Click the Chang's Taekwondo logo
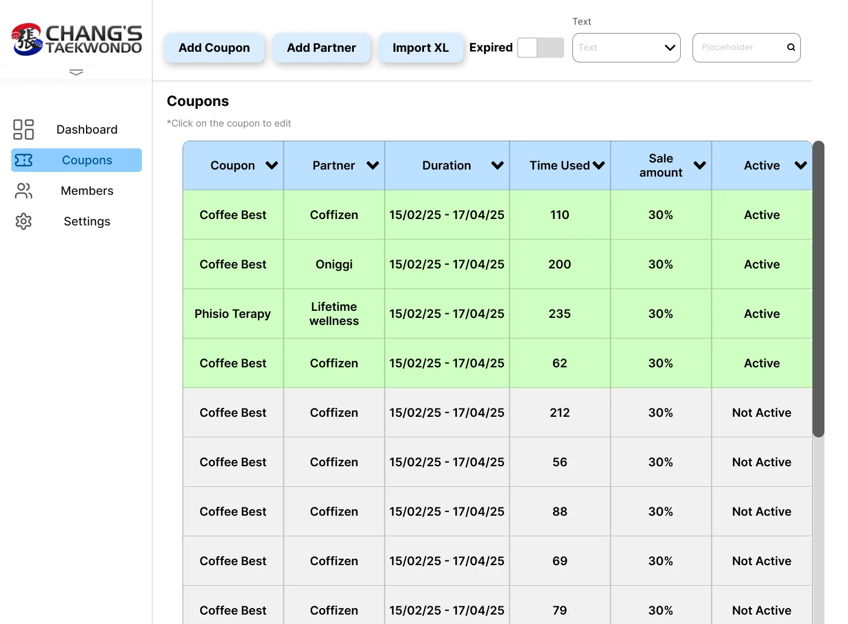The image size is (848, 624). tap(77, 39)
